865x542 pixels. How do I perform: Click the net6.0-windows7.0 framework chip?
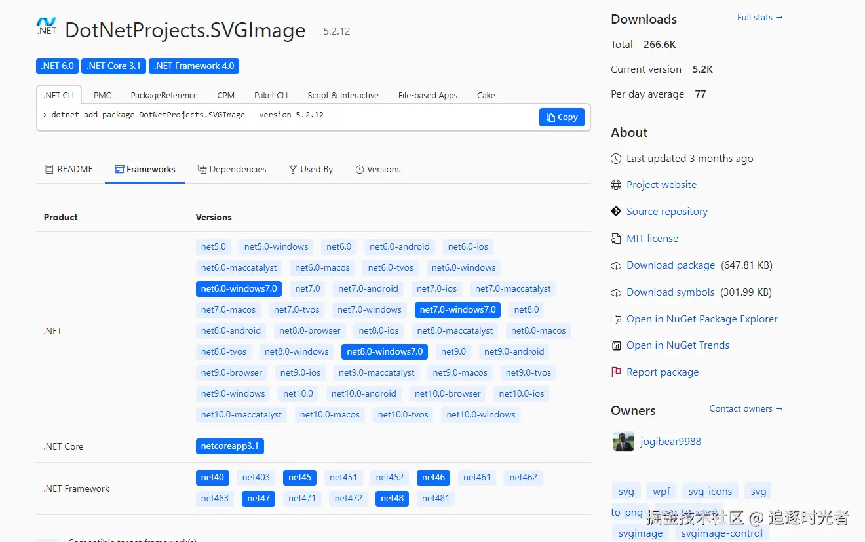(x=239, y=289)
